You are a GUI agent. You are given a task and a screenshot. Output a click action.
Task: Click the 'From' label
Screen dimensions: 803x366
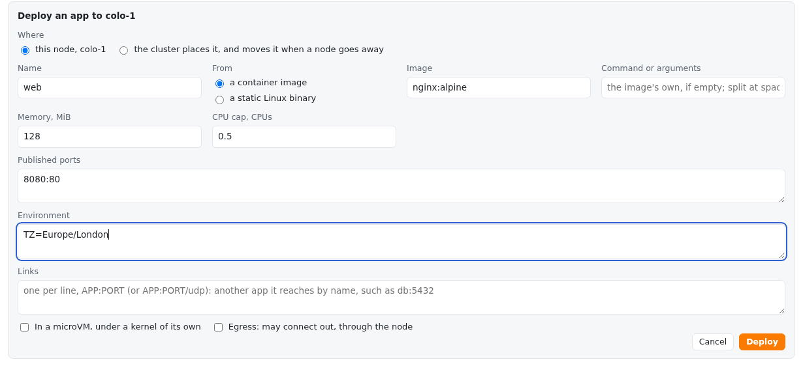point(222,68)
